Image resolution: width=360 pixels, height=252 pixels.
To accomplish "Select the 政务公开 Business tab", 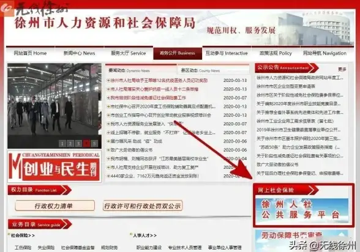I will (x=178, y=53).
